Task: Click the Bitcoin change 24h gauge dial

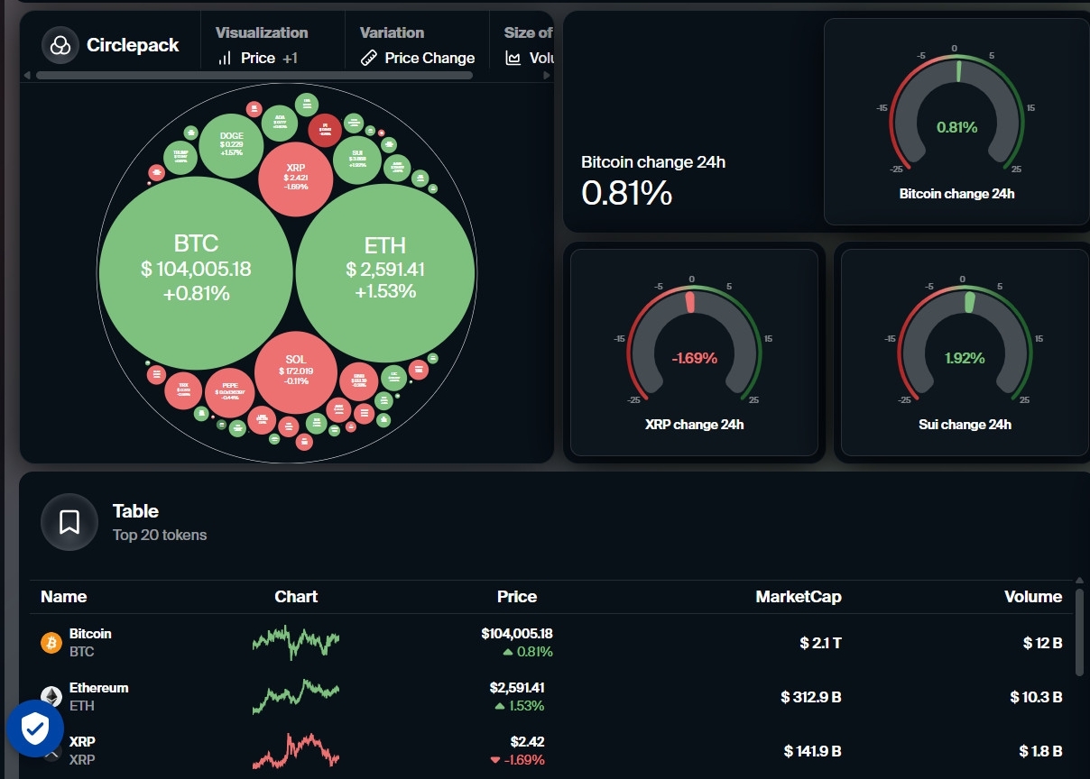Action: click(956, 113)
